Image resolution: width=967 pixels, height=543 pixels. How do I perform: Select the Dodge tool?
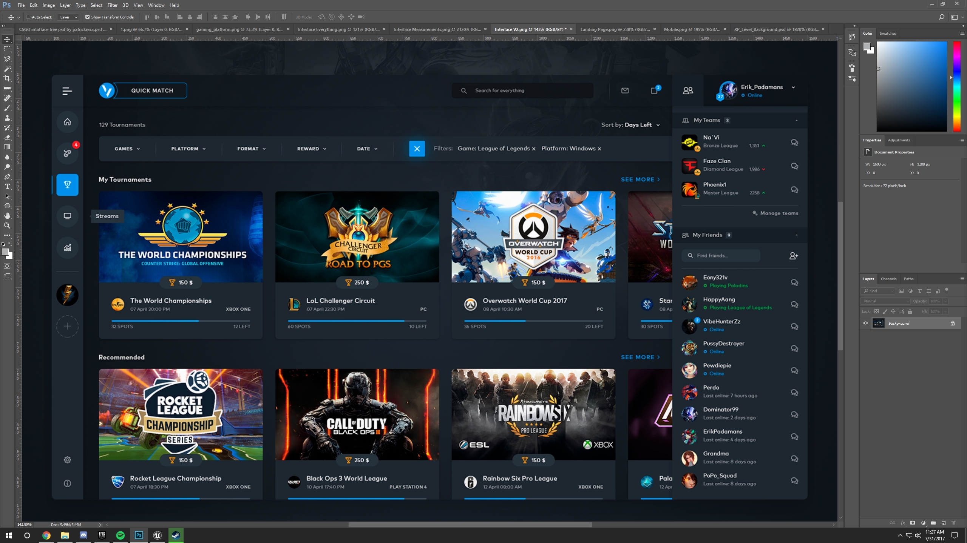(x=7, y=167)
